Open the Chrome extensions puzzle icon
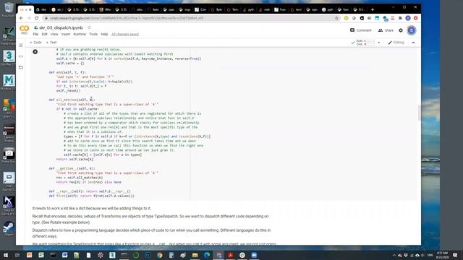 pos(400,18)
